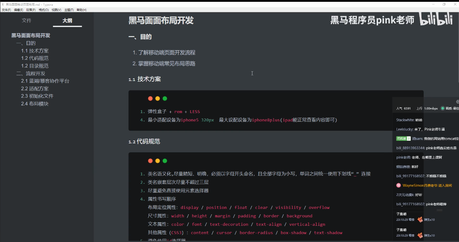The image size is (459, 242).
Task: Open the 视图(V) menu
Action: click(x=57, y=10)
